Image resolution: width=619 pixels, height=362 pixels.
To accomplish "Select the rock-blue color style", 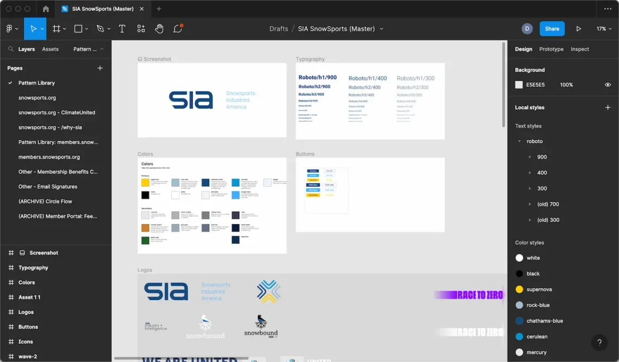I will click(x=538, y=305).
